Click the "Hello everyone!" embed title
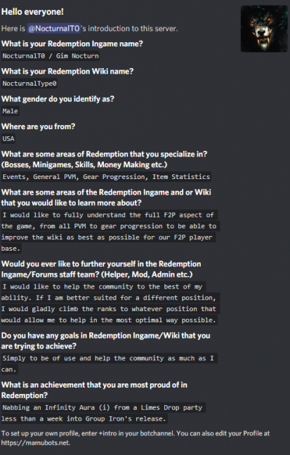 point(32,12)
